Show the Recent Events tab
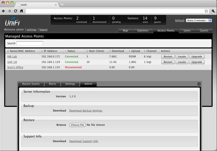The image size is (217, 151). tap(31, 84)
